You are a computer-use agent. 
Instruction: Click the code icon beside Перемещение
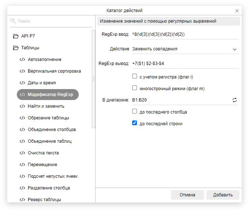(x=22, y=165)
